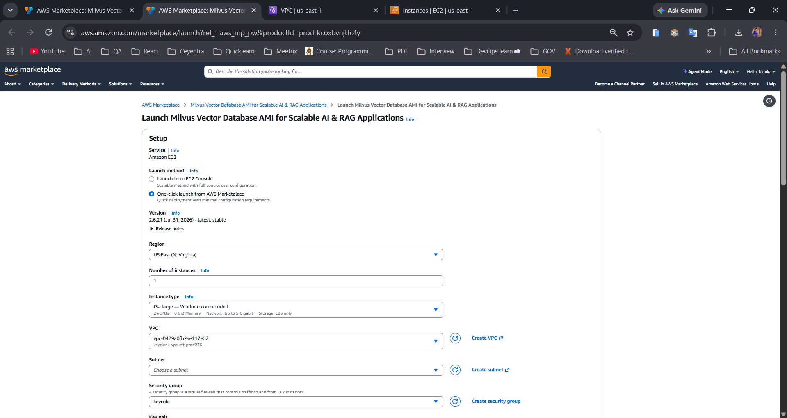Open the Delivery Methods menu
The image size is (787, 418).
pos(81,84)
